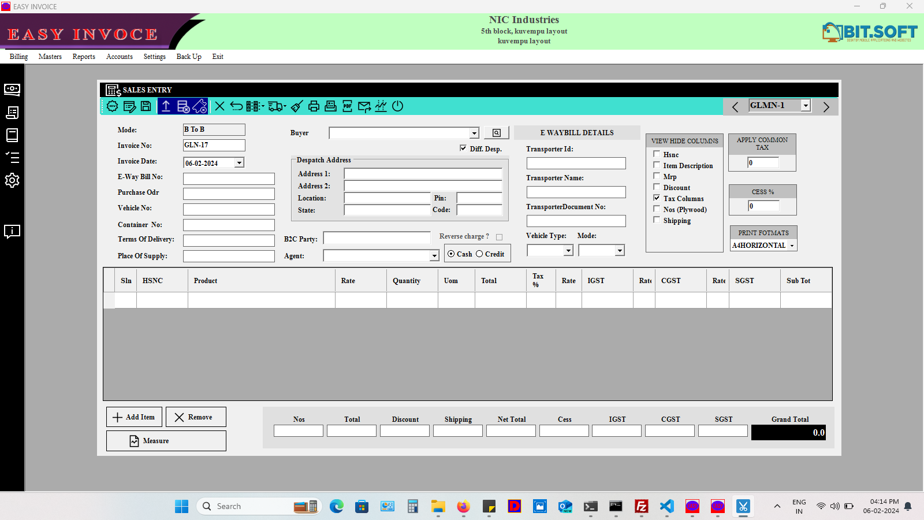Expand the Buyer combo box
This screenshot has width=924, height=520.
point(474,133)
